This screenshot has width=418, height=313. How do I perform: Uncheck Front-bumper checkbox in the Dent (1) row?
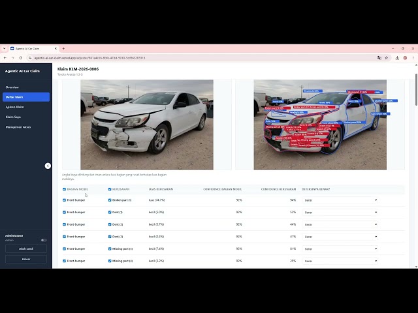64,212
